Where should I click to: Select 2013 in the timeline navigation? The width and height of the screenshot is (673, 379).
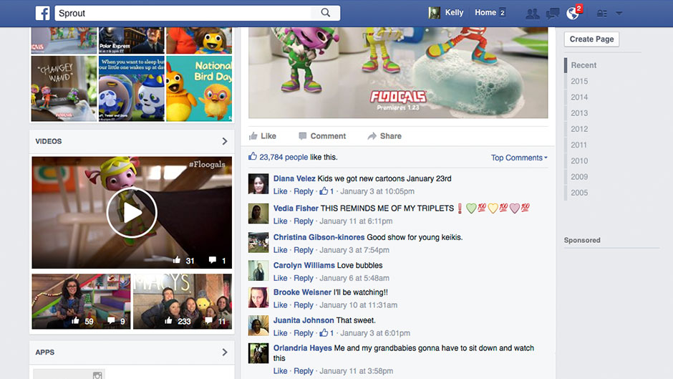tap(579, 113)
